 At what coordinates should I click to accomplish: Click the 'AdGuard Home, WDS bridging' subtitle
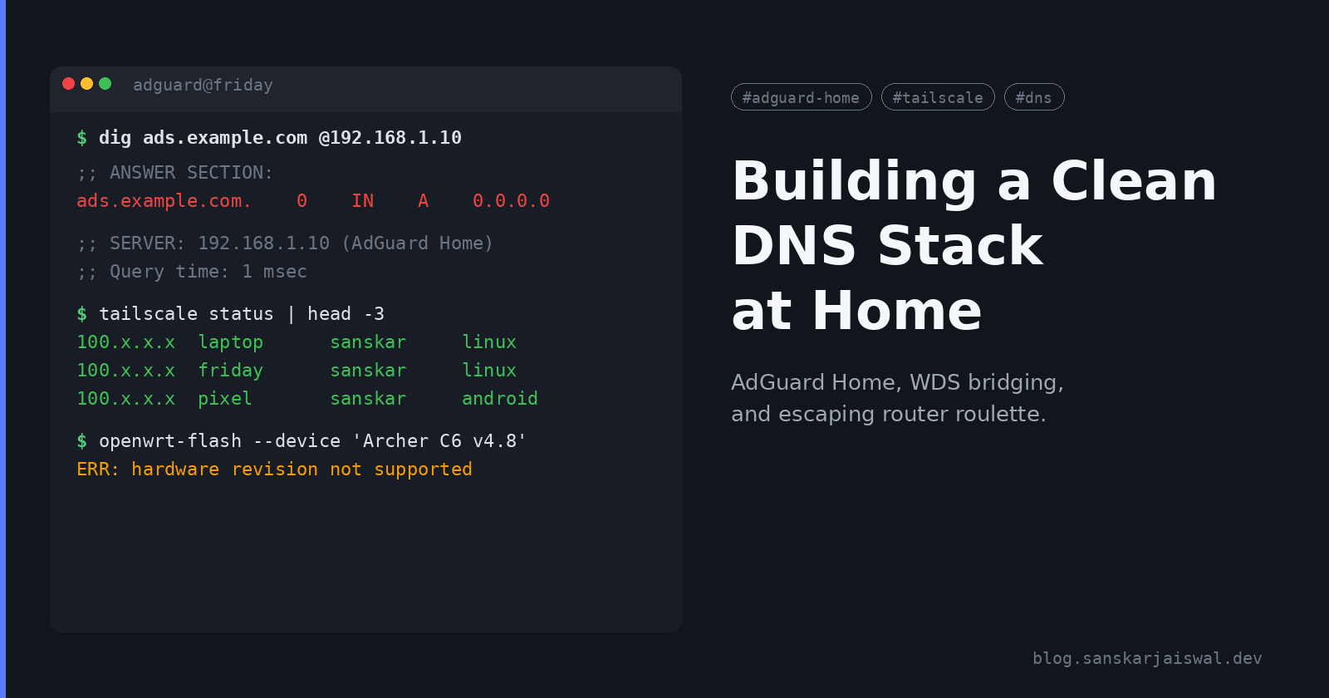[897, 382]
